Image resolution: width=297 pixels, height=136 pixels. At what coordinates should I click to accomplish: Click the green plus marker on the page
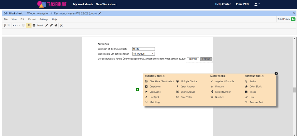[x=137, y=90]
